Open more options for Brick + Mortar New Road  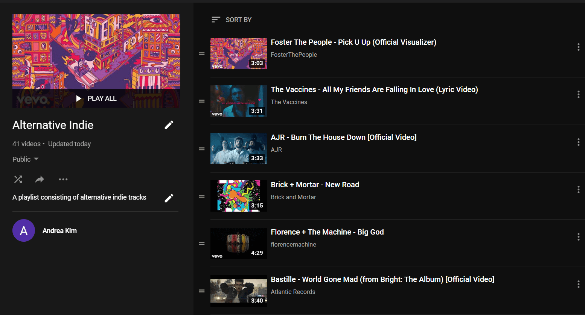578,189
